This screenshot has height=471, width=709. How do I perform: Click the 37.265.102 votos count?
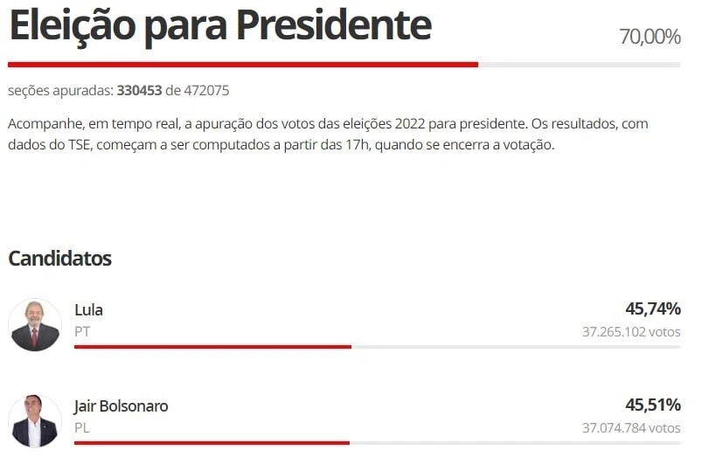pyautogui.click(x=631, y=332)
